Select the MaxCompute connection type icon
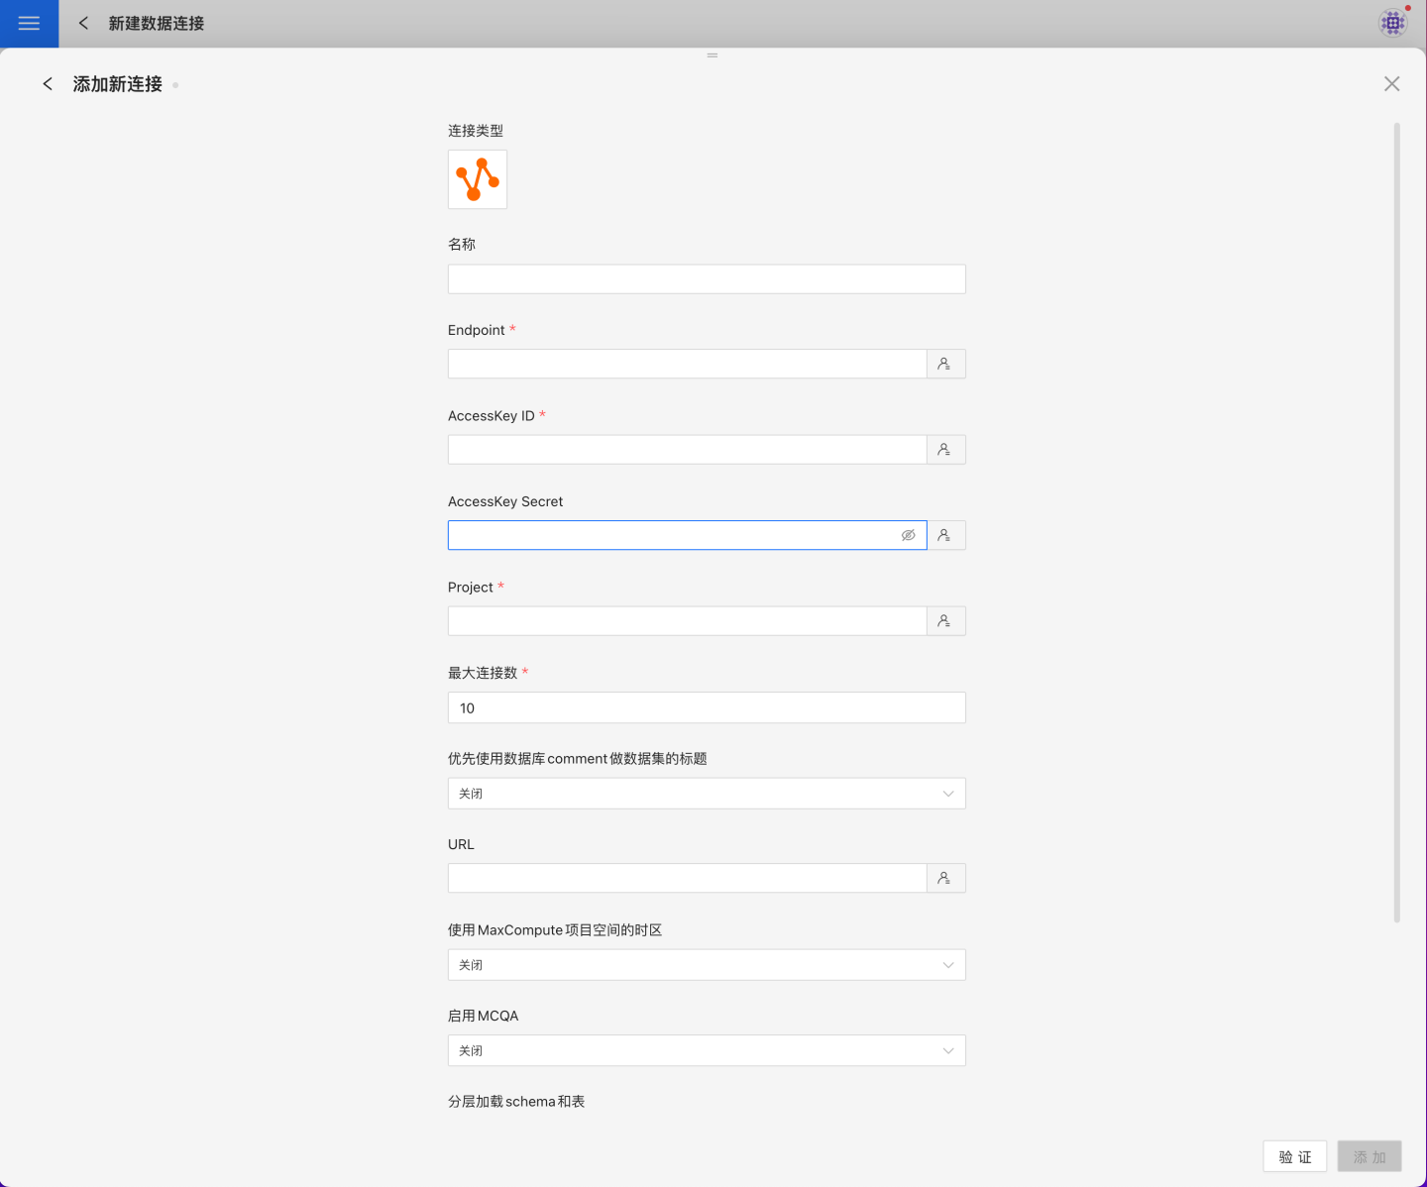 point(477,179)
